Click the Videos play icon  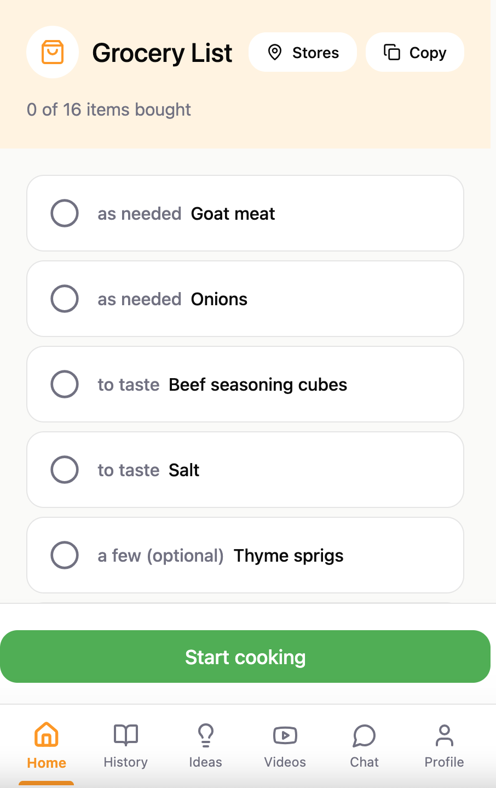pyautogui.click(x=285, y=735)
